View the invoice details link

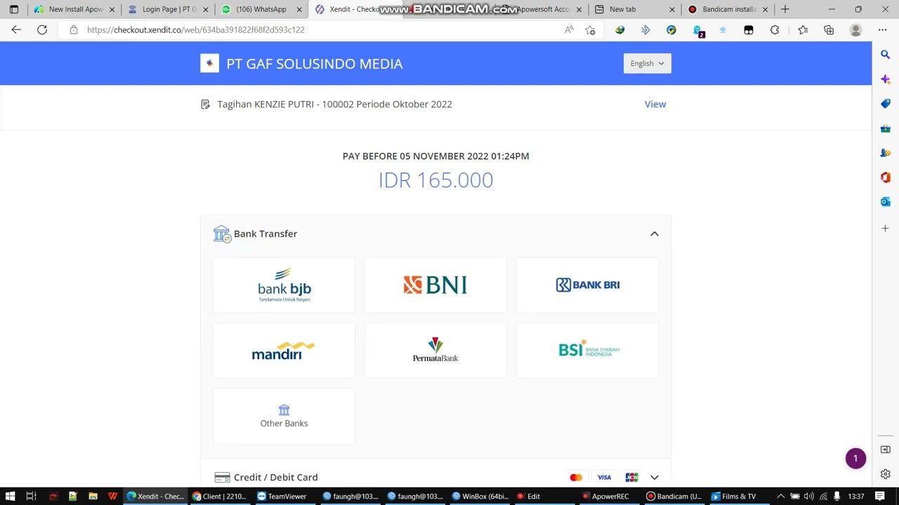point(655,104)
